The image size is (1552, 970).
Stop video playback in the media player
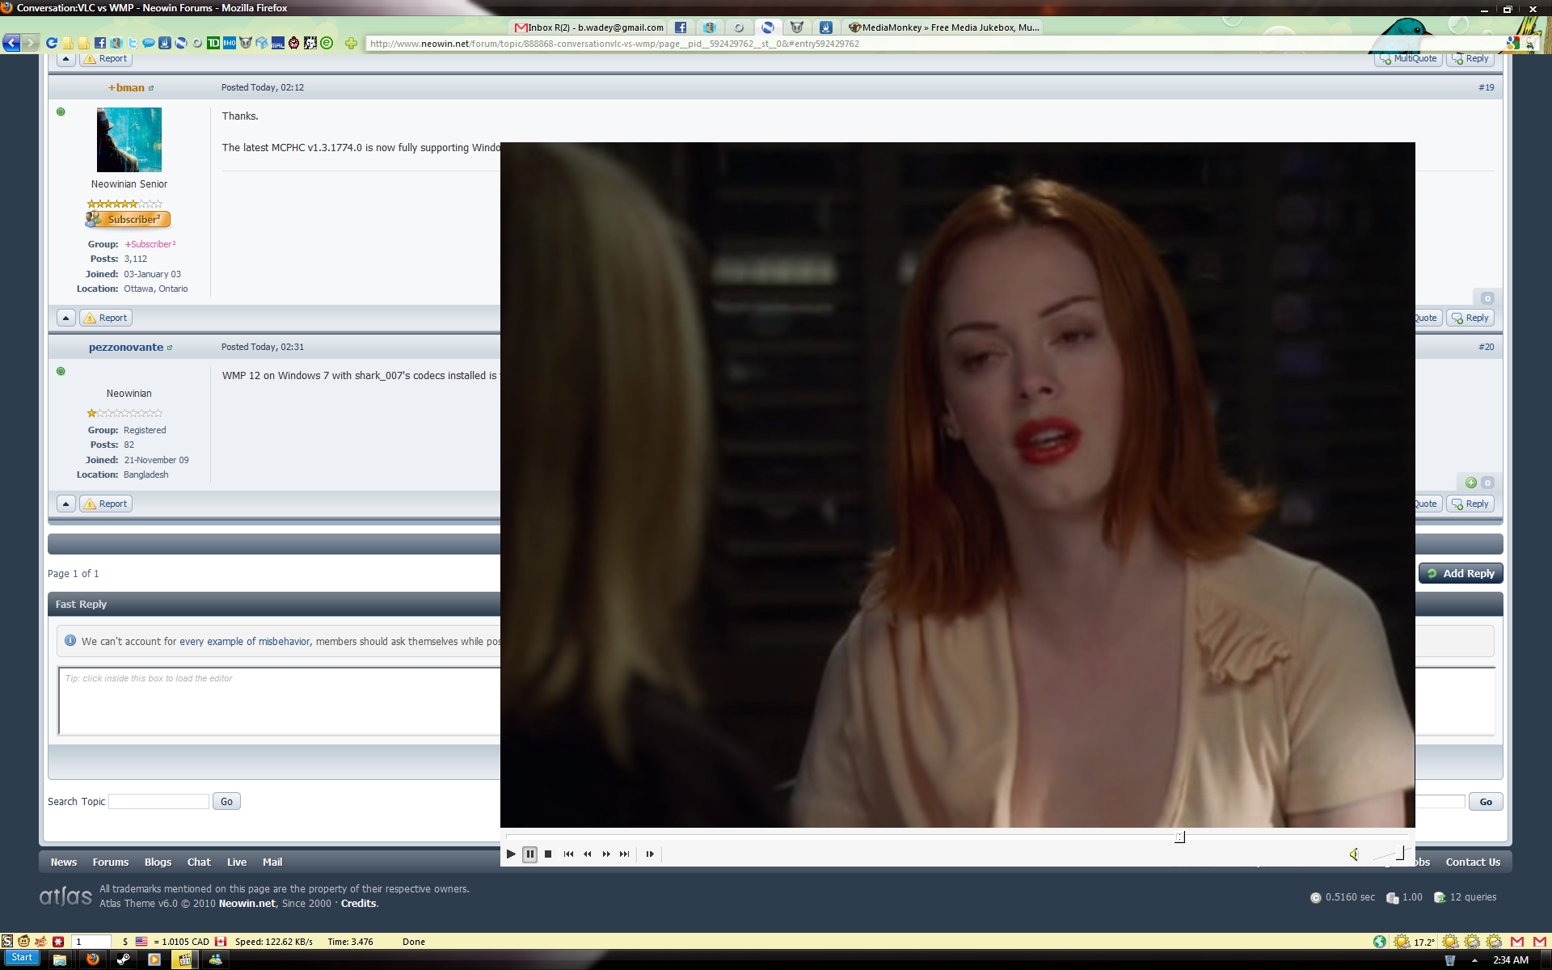tap(548, 854)
